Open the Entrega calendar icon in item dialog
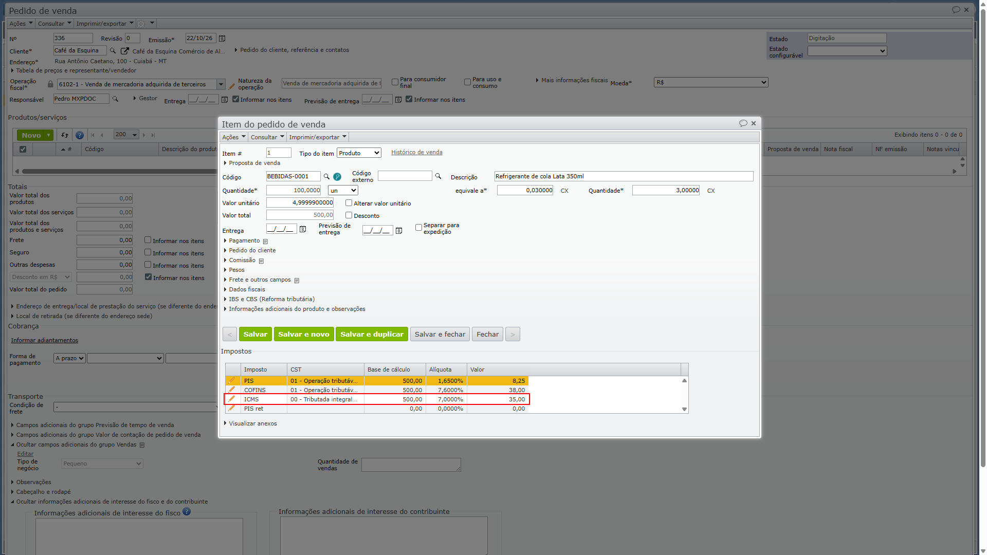 pyautogui.click(x=303, y=229)
